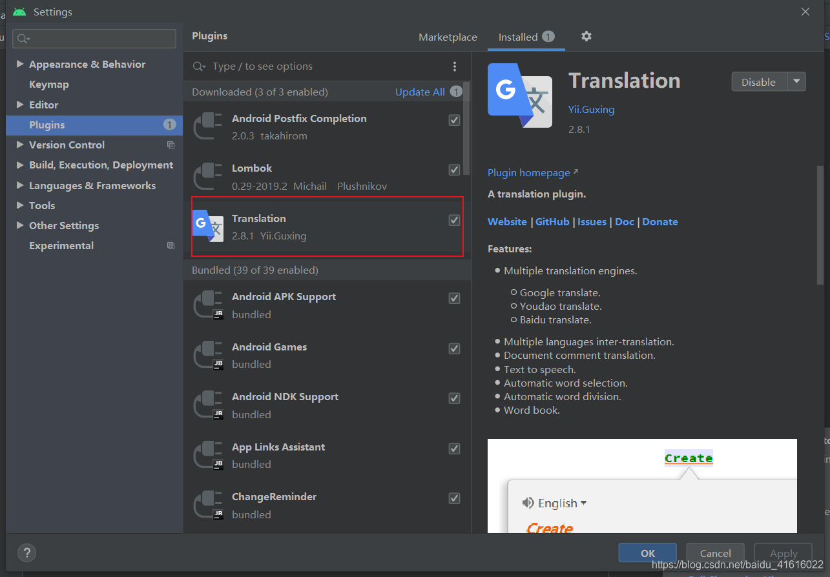Screen dimensions: 830x577
Task: Click the Yii.Guxing author link
Action: coord(591,109)
